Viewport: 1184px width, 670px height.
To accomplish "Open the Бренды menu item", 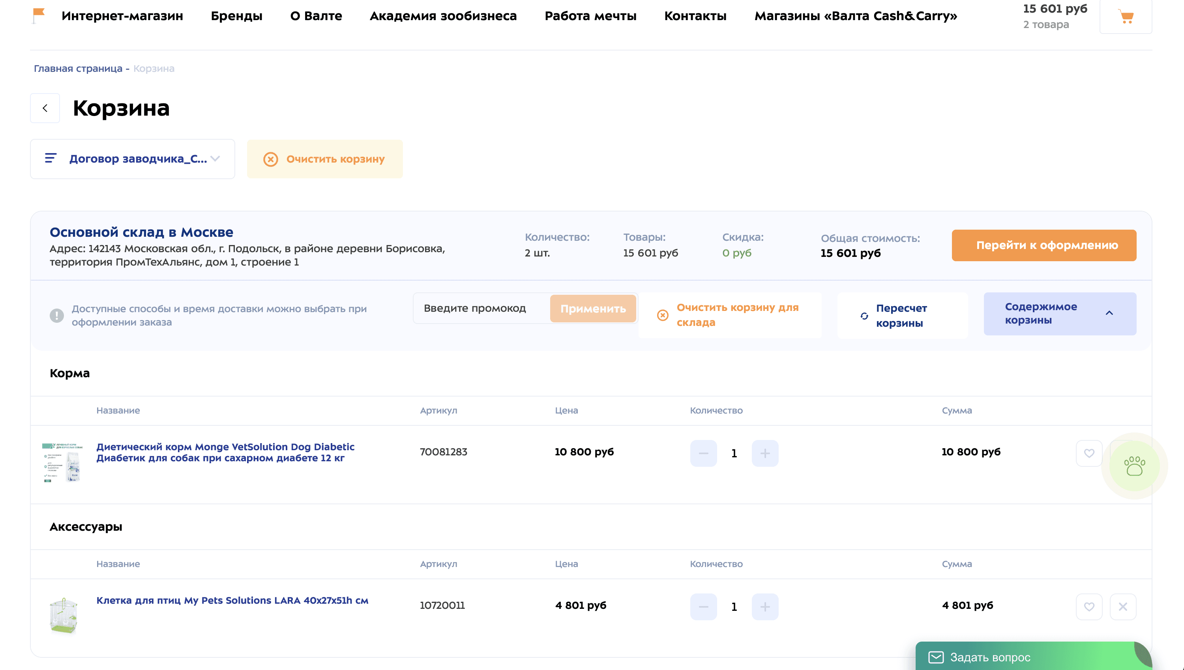I will (236, 16).
